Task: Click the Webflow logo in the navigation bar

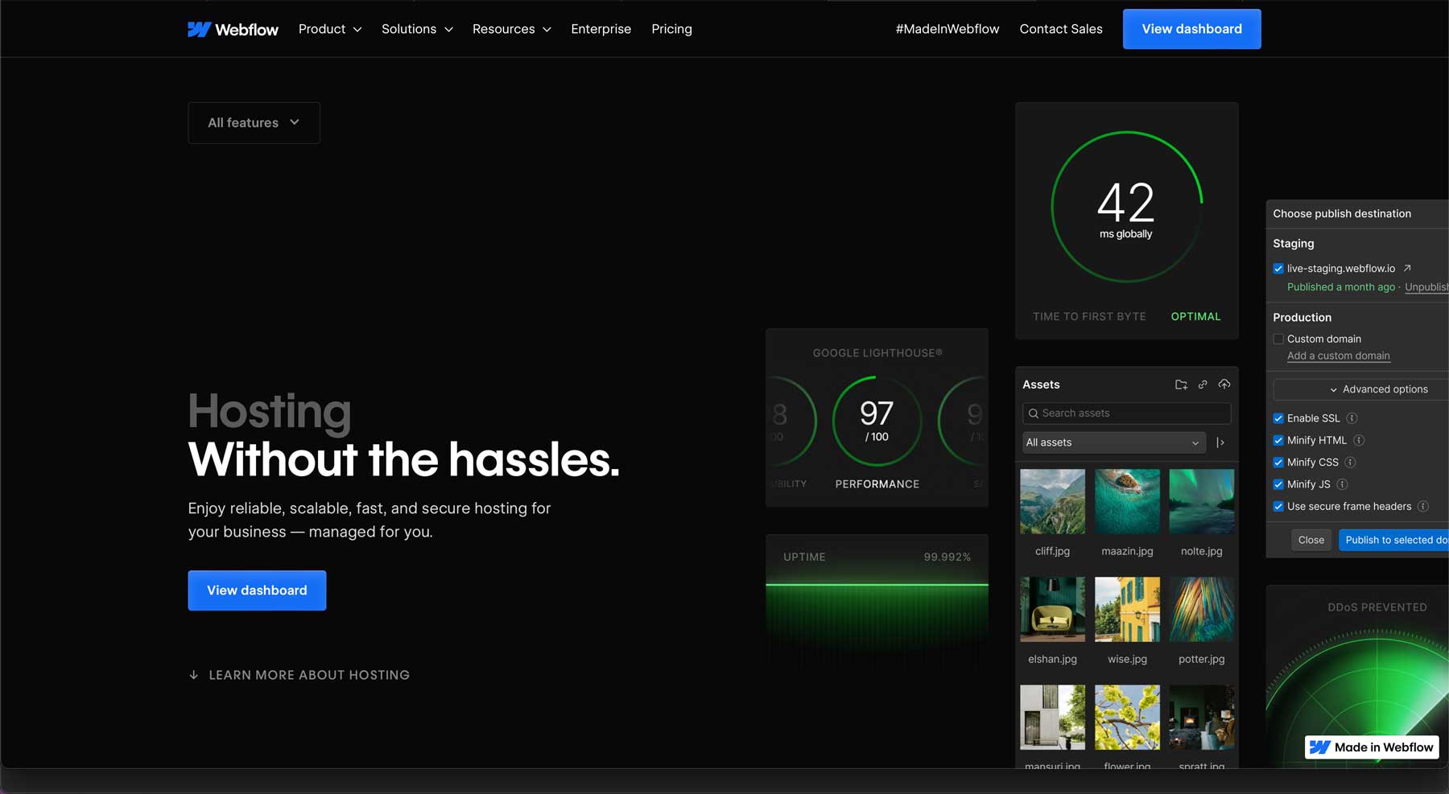Action: pos(233,29)
